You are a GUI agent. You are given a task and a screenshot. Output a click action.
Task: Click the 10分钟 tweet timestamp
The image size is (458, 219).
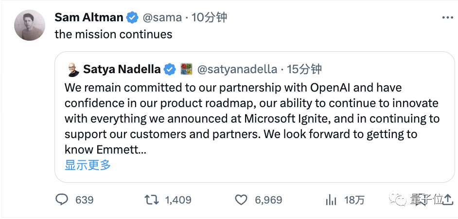click(x=209, y=18)
